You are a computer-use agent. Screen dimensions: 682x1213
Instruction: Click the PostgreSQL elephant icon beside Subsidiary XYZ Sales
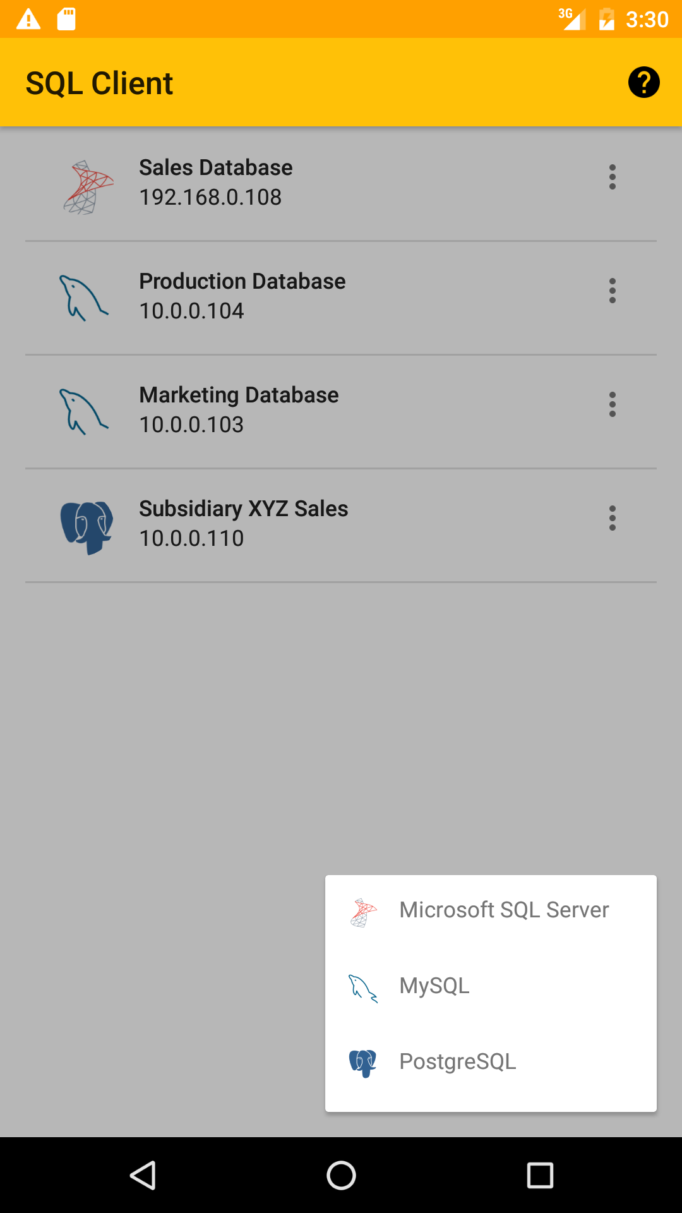coord(87,527)
